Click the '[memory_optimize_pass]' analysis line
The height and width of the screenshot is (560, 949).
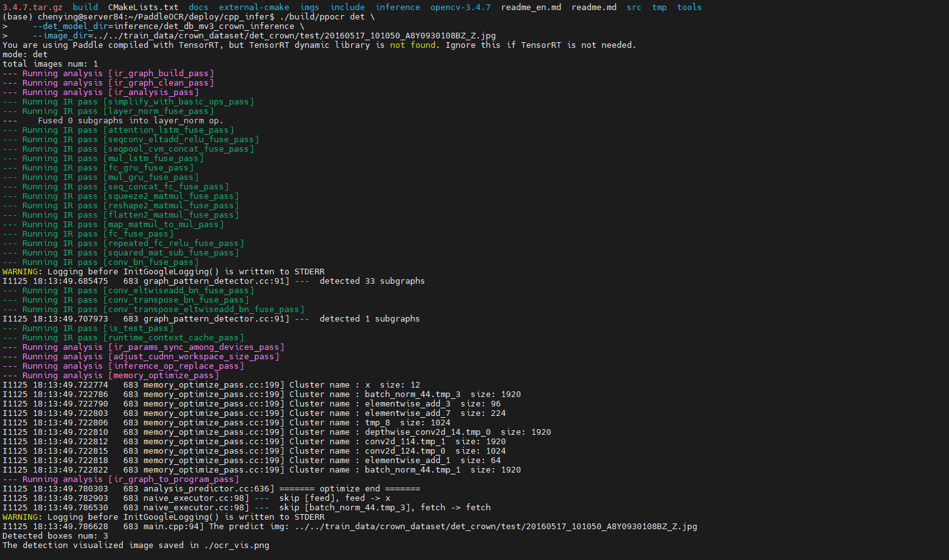pos(111,375)
